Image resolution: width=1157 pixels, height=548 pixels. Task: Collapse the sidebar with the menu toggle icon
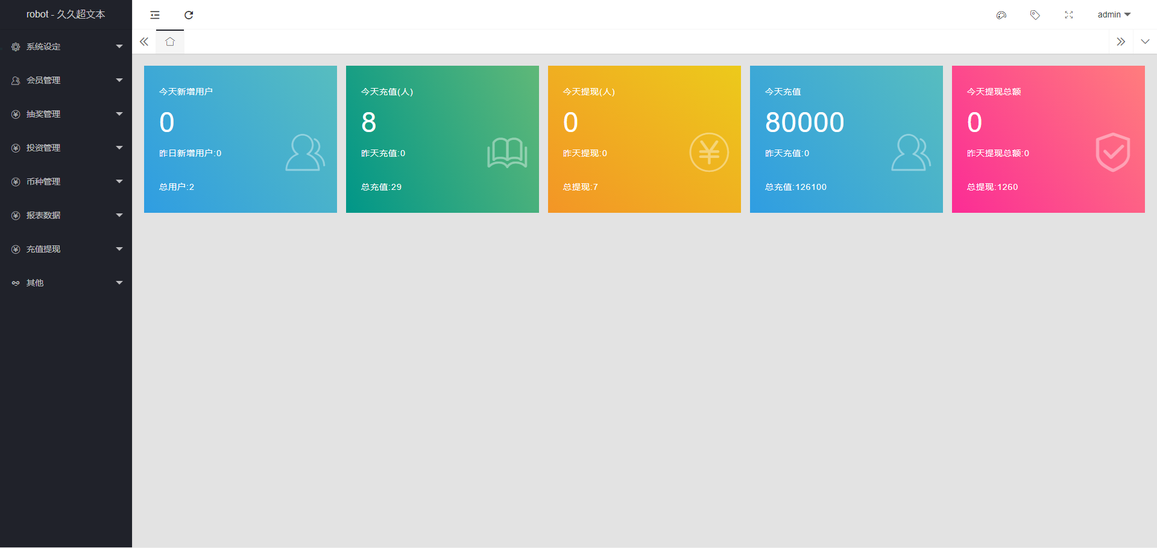(155, 15)
